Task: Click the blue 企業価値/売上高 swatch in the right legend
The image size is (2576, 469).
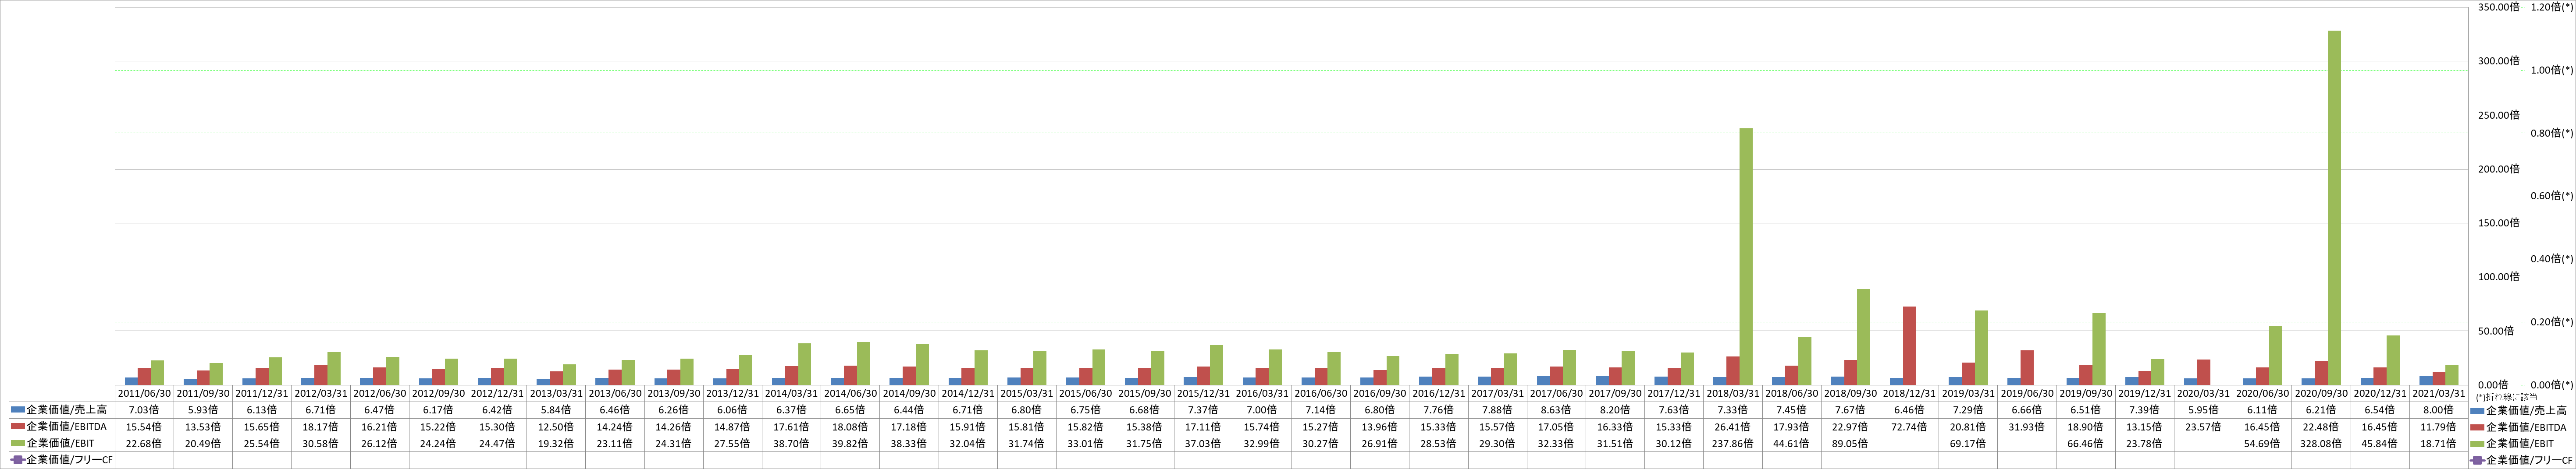Action: [2477, 410]
